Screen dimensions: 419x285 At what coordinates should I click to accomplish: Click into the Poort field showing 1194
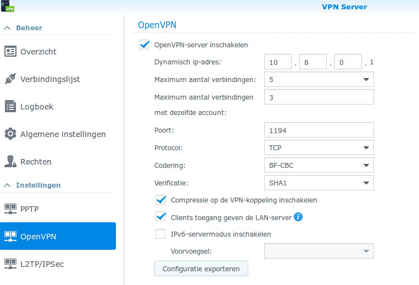[x=319, y=130]
